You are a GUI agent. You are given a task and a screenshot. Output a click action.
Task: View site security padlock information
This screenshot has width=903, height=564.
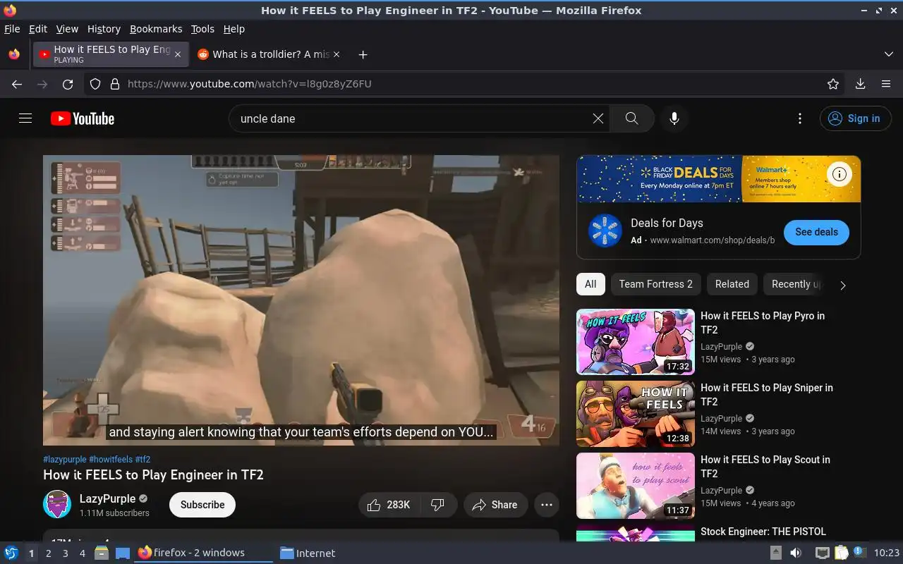click(x=115, y=84)
